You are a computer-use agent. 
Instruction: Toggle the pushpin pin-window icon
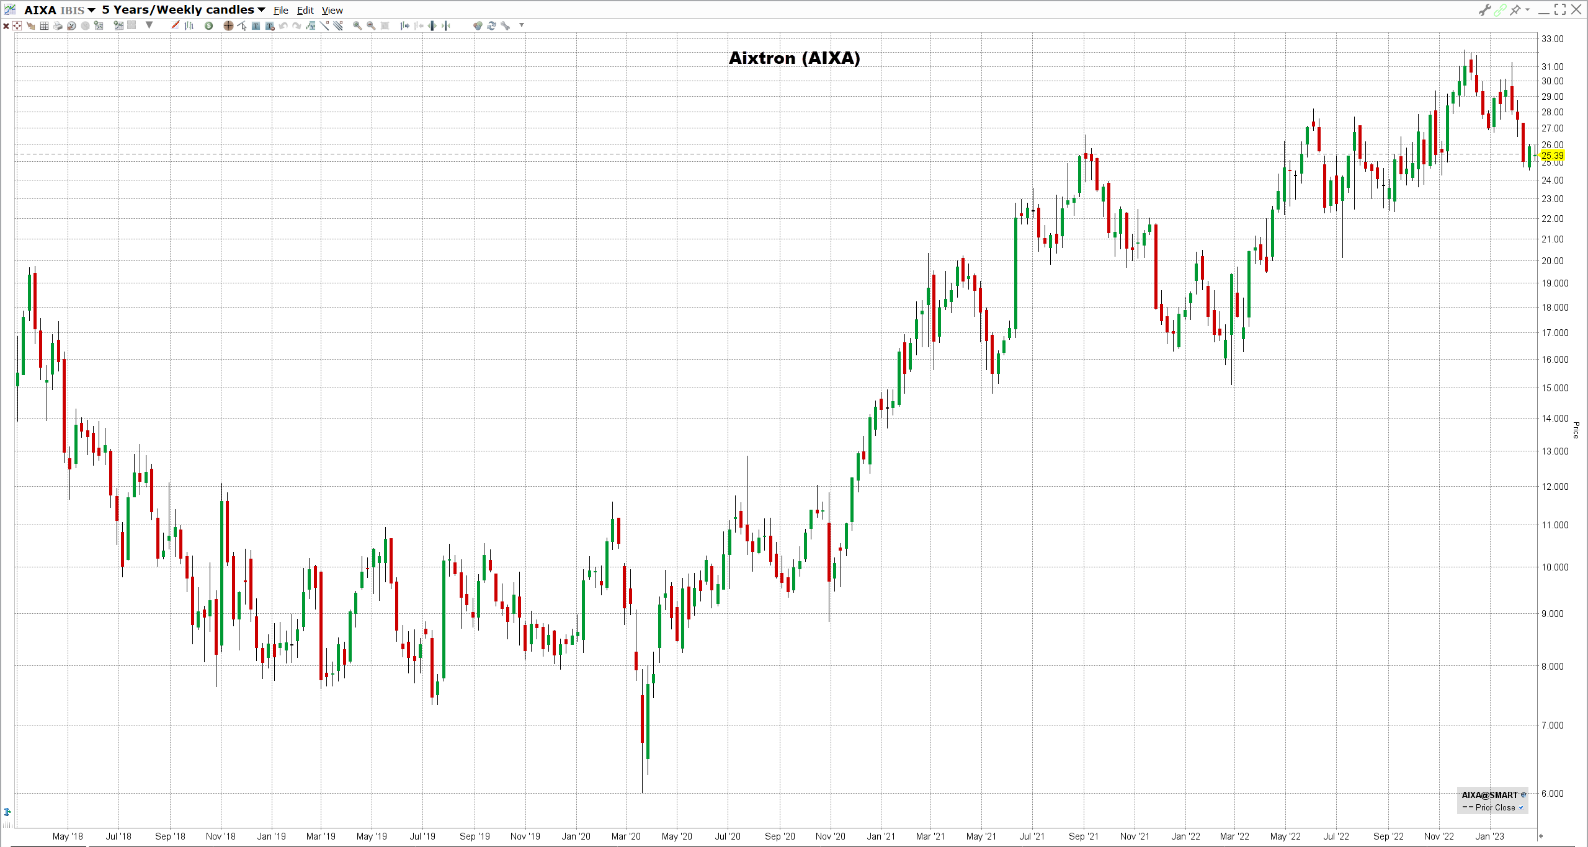point(1515,9)
